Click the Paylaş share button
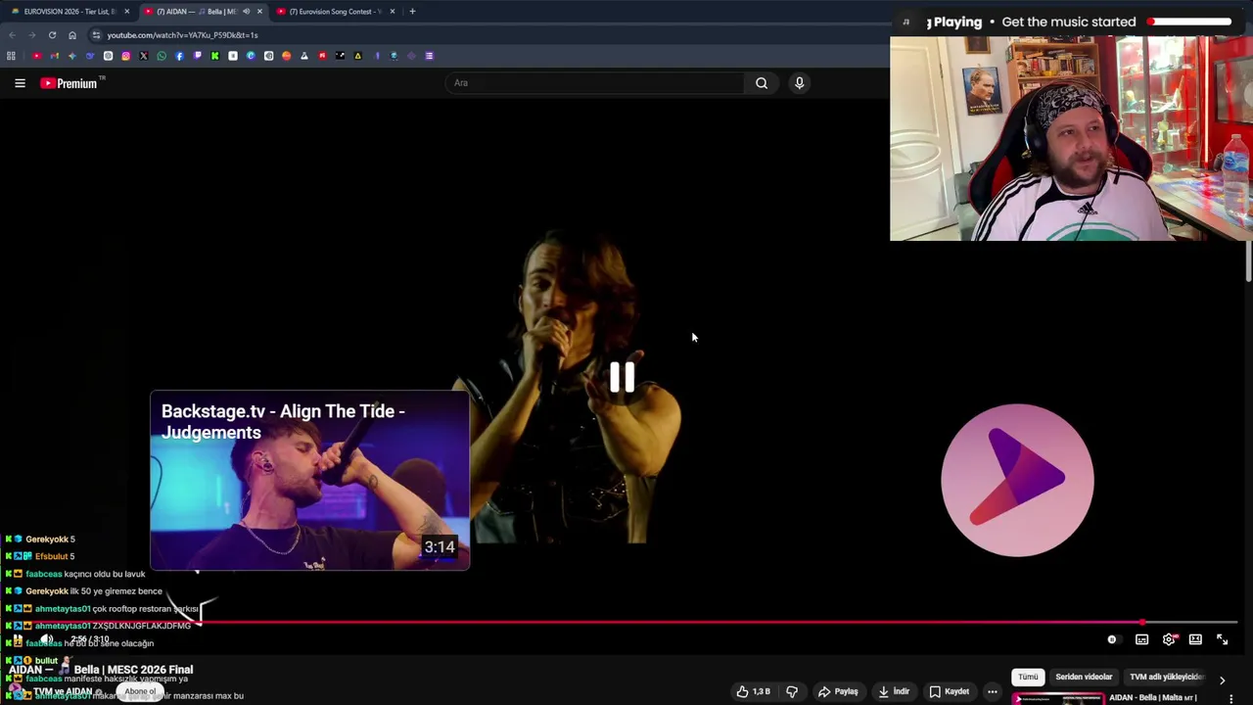The height and width of the screenshot is (705, 1253). pyautogui.click(x=839, y=691)
